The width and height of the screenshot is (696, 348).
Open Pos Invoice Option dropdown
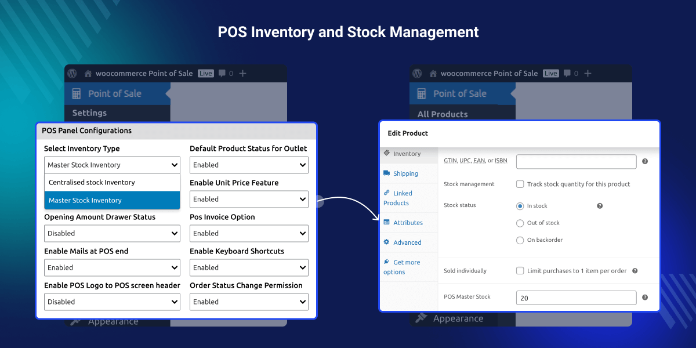pos(249,233)
